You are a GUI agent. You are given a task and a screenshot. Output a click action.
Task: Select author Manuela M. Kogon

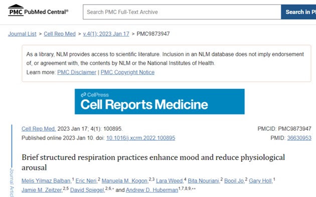click(125, 181)
